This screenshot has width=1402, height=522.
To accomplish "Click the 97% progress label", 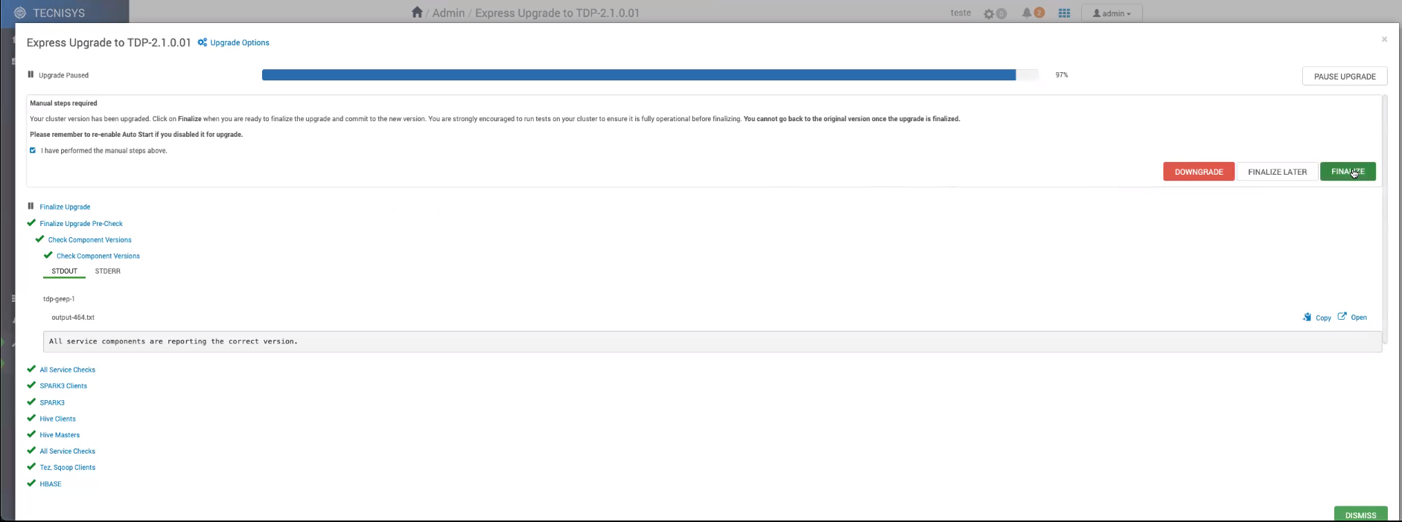I will (x=1062, y=75).
